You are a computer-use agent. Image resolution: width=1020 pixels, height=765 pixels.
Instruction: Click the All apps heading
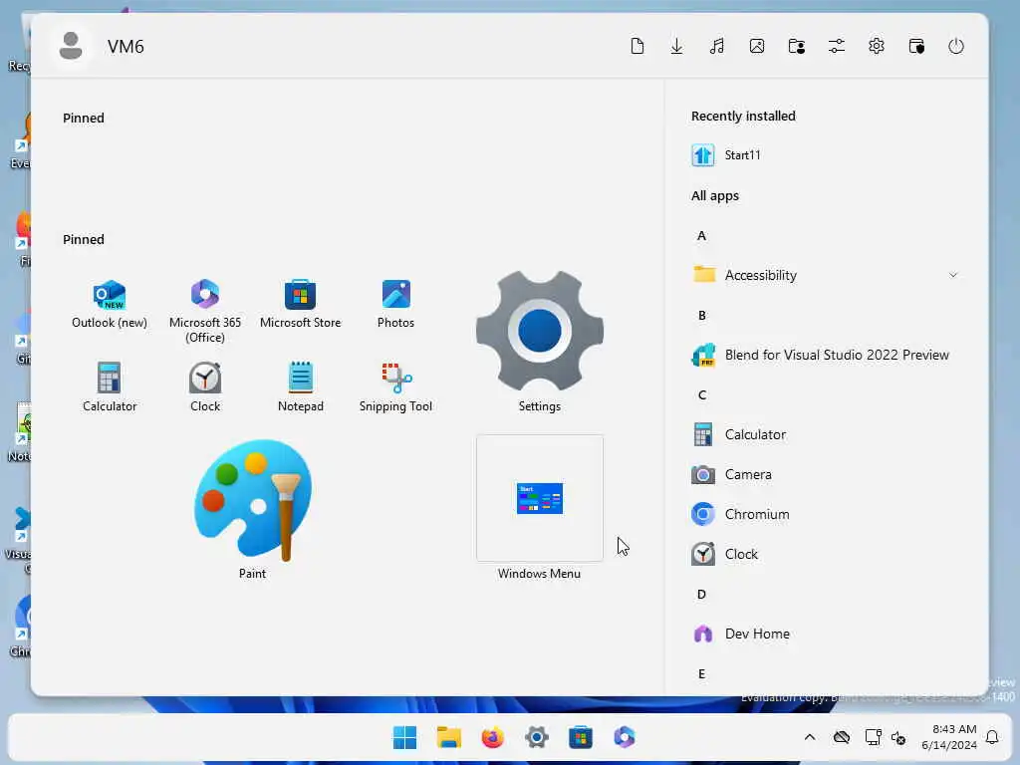pos(715,196)
